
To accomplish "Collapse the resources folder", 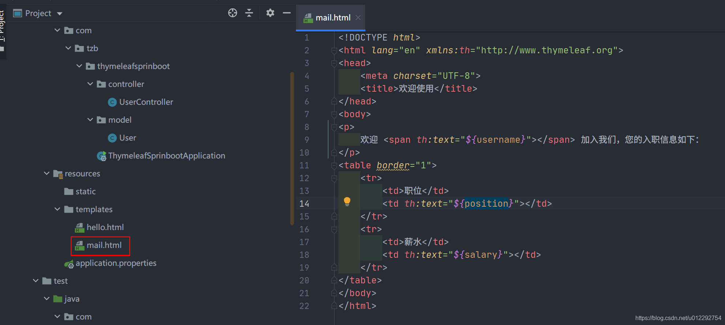I will click(46, 173).
